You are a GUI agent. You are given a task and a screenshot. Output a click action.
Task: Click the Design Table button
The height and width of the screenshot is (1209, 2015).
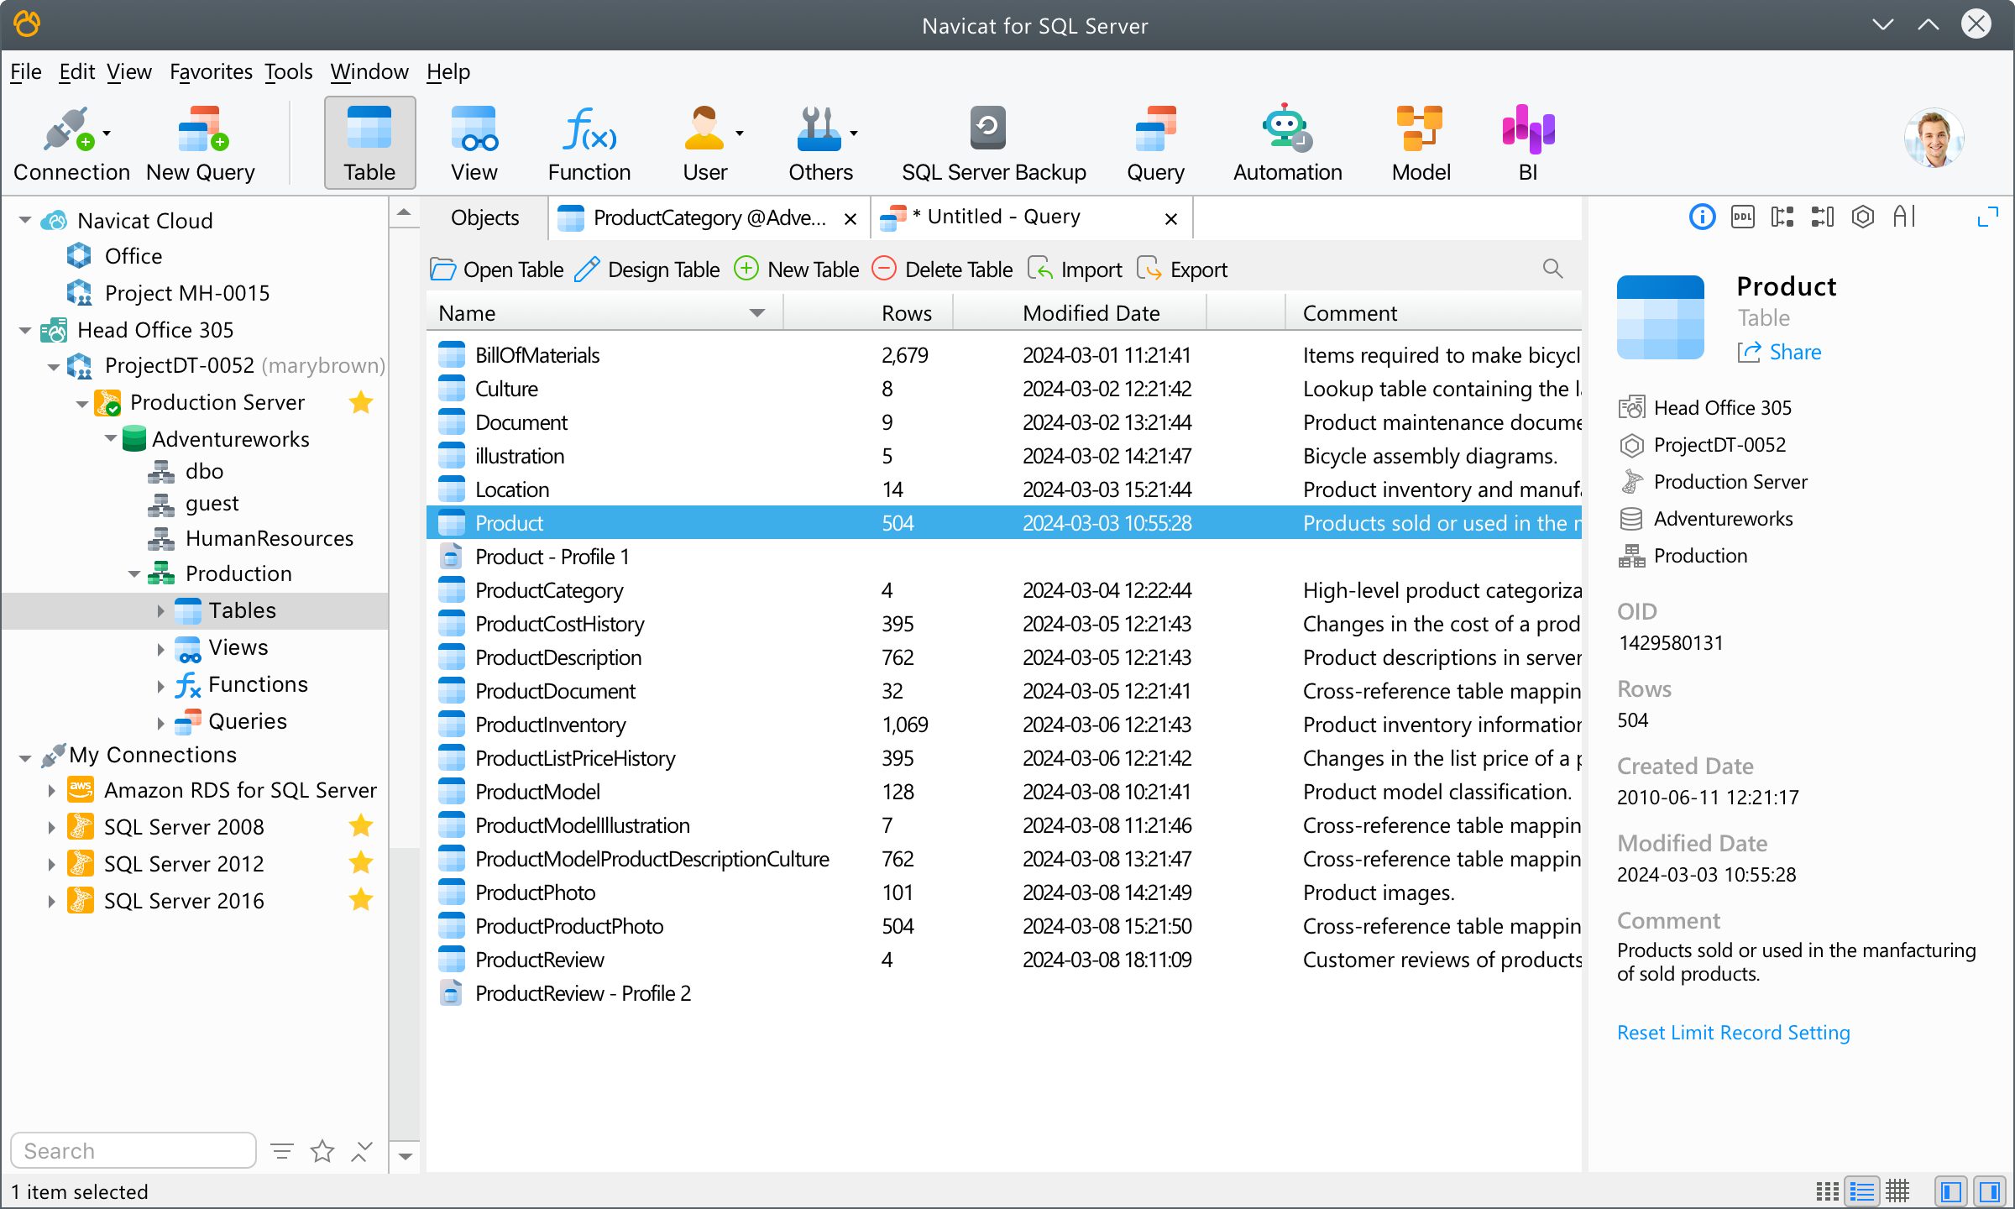[647, 270]
